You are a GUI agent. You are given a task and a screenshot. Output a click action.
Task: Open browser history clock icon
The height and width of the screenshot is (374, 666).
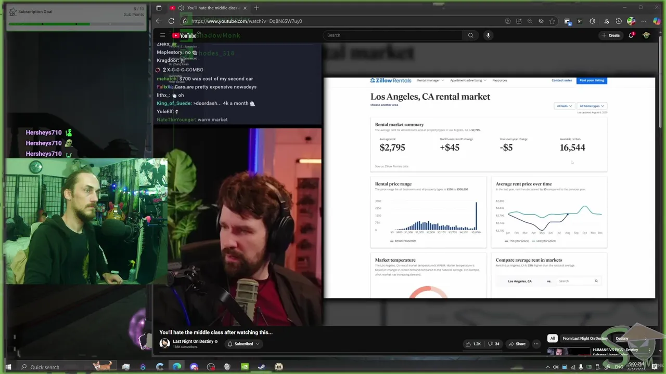619,21
